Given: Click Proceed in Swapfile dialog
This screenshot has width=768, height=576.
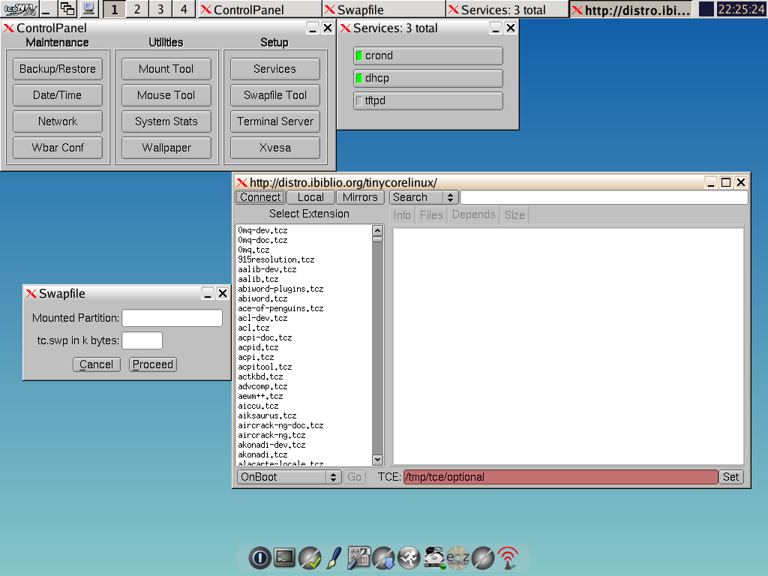Looking at the screenshot, I should [153, 364].
